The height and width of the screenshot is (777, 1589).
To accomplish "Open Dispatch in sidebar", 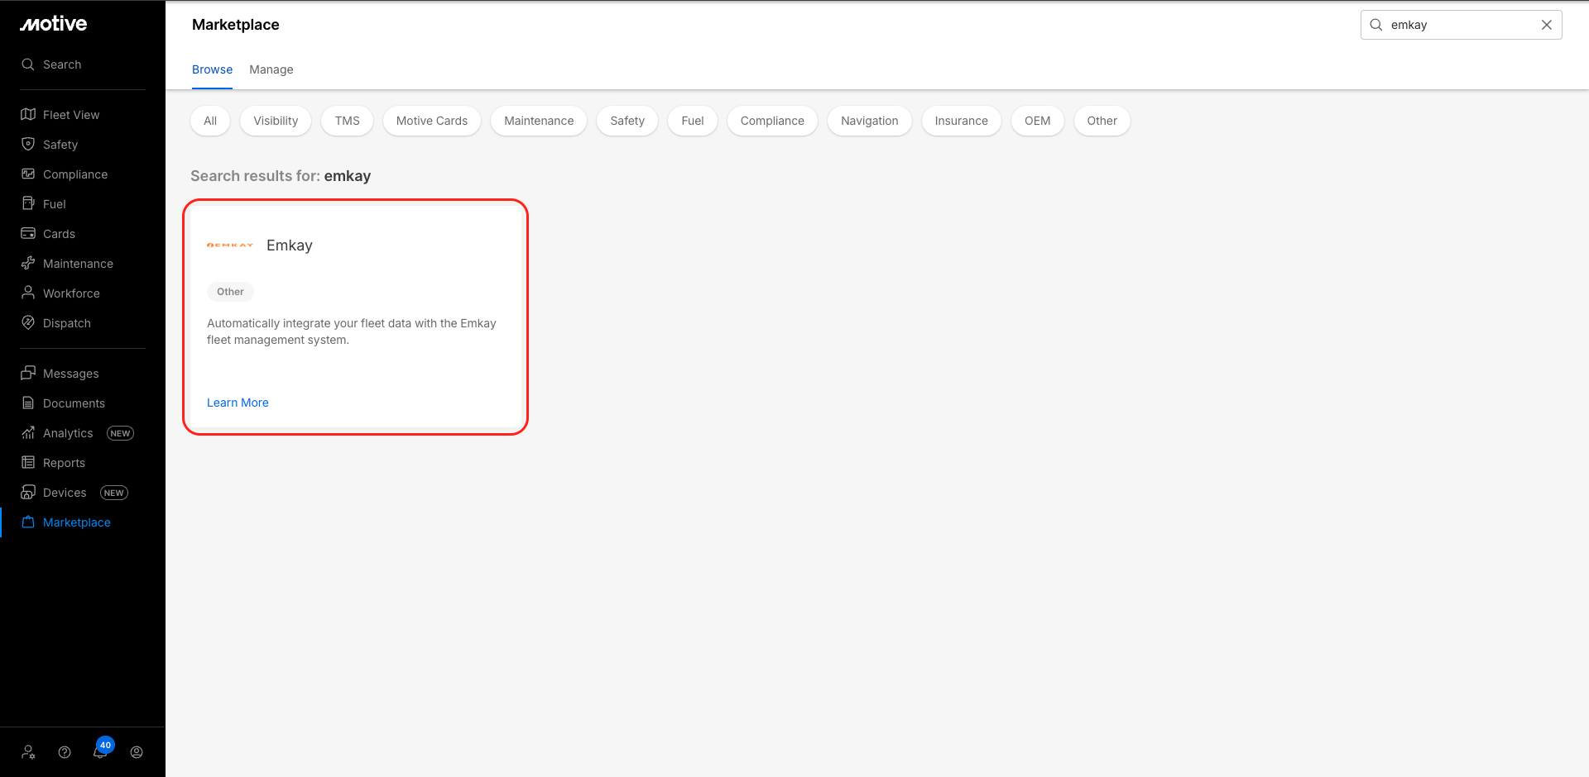I will pyautogui.click(x=67, y=323).
